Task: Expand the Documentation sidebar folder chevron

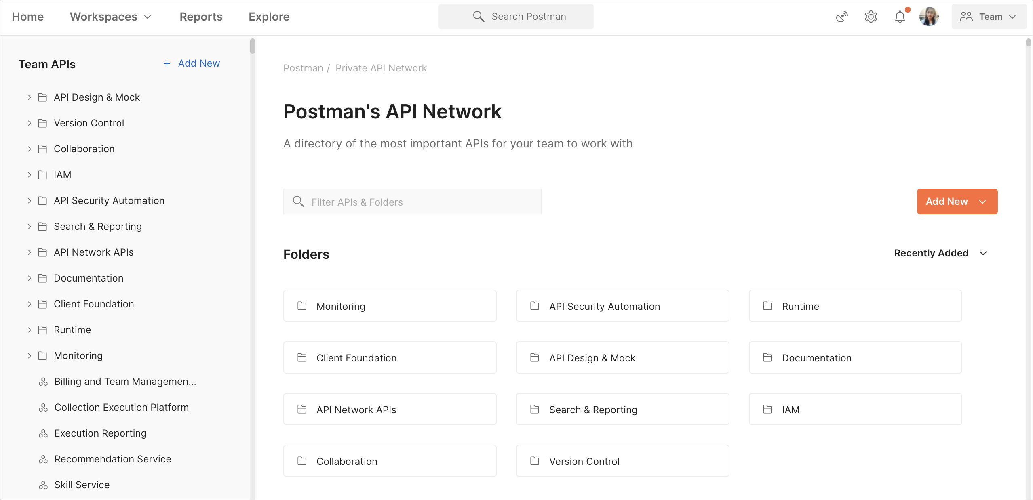Action: 29,278
